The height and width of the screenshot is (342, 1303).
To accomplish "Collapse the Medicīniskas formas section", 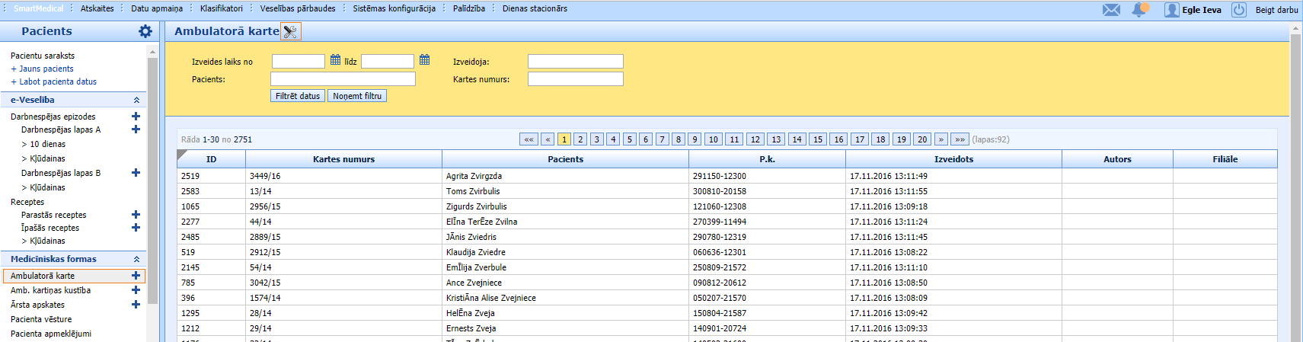I will [136, 259].
